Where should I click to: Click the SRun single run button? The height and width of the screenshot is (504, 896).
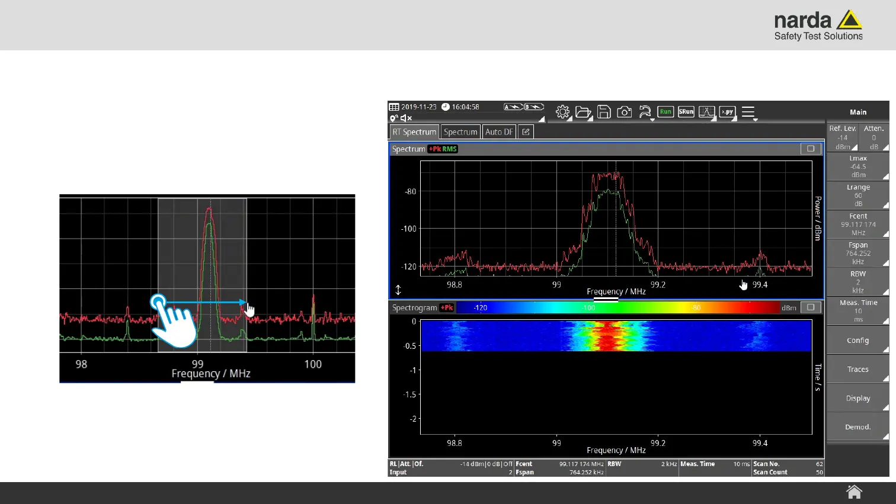click(x=686, y=111)
